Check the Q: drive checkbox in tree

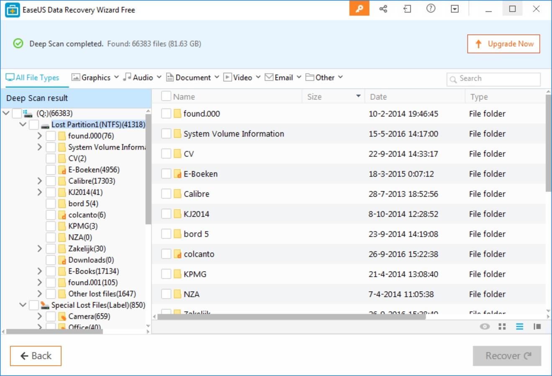click(17, 113)
